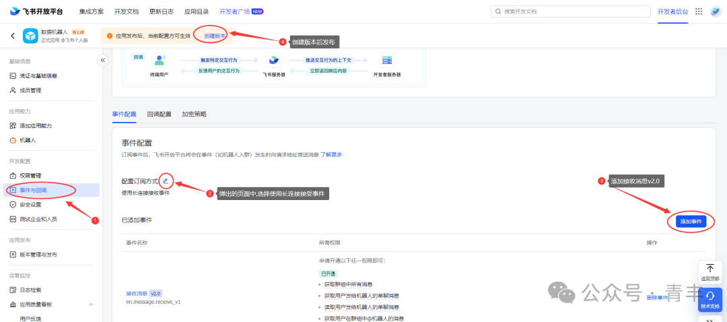Screen dimensions: 727x322
Task: Go back using the left arrow
Action: (13, 36)
